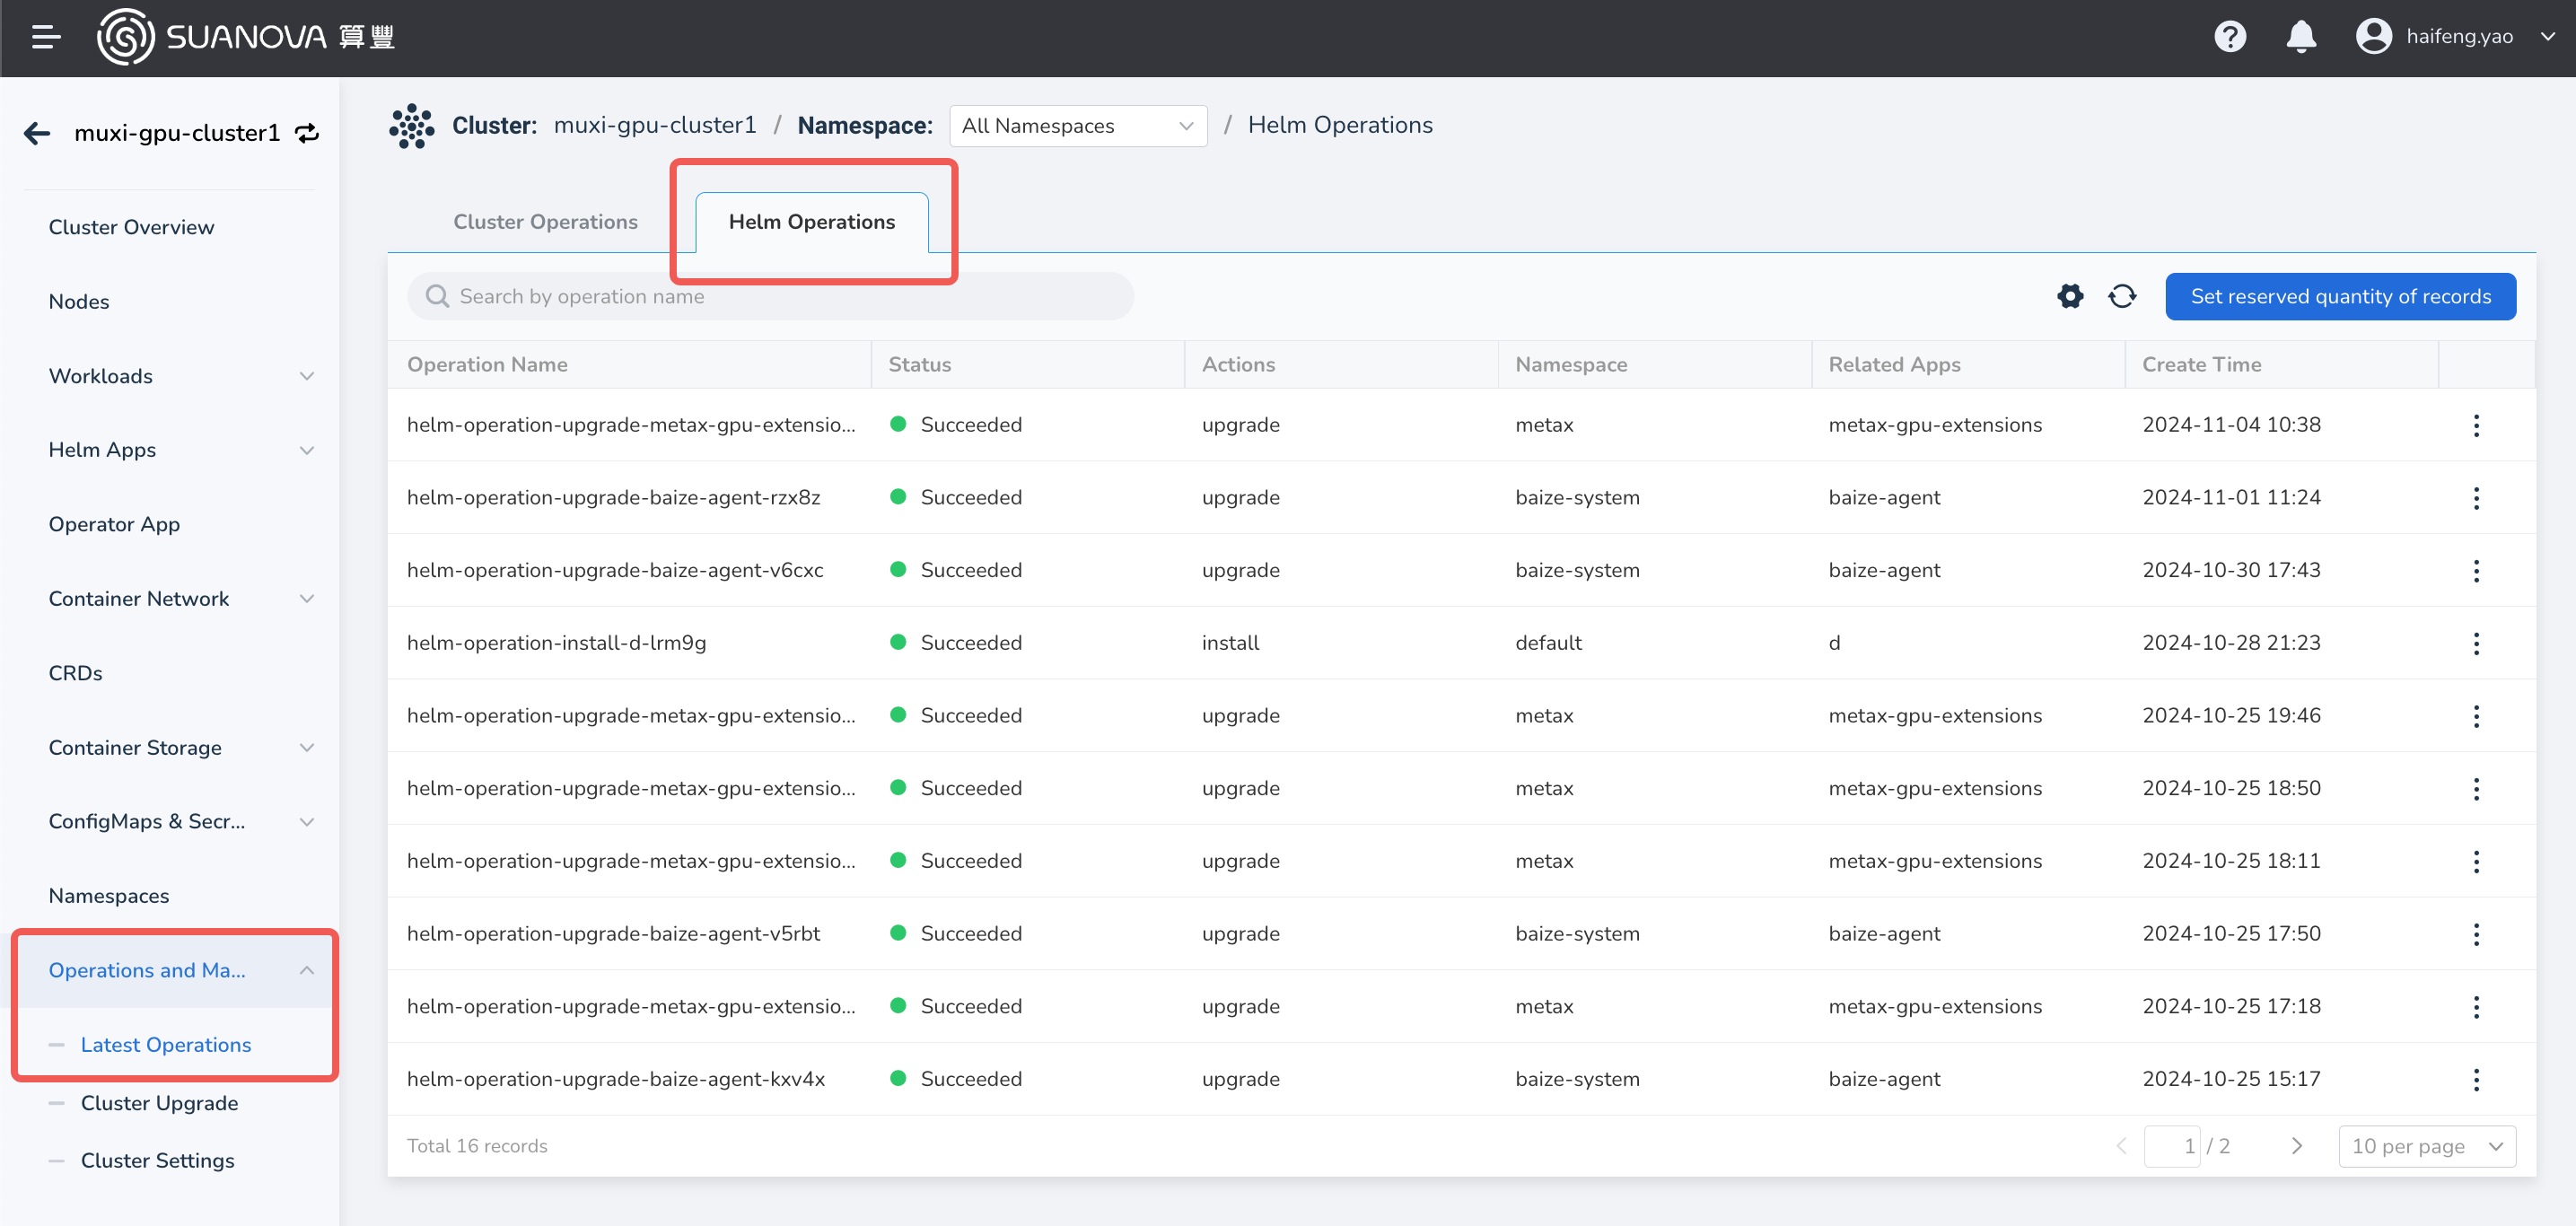
Task: Refresh the Helm operations list
Action: tap(2122, 296)
